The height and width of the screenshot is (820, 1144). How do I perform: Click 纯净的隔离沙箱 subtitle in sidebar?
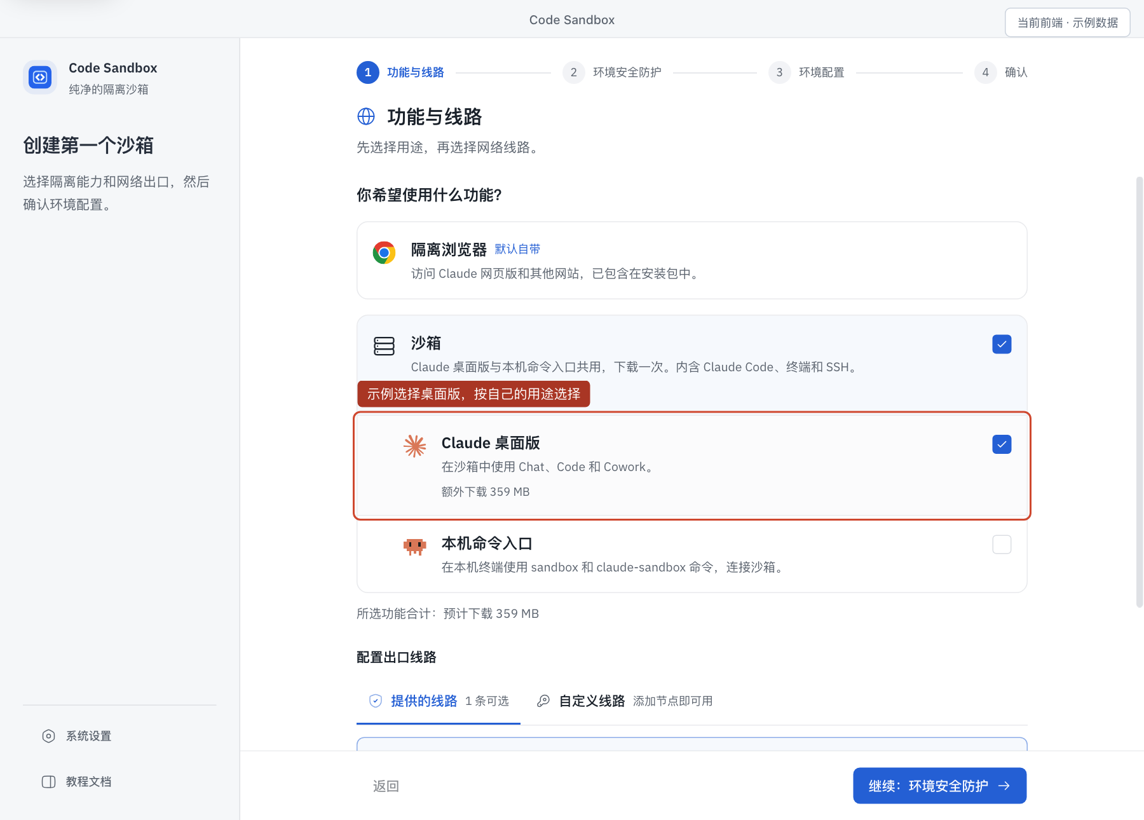(x=109, y=90)
